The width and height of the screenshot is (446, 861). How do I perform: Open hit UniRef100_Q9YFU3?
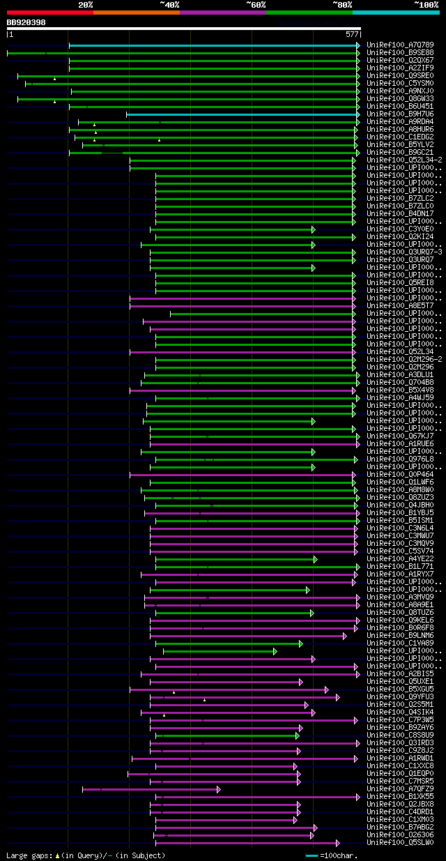tap(400, 697)
